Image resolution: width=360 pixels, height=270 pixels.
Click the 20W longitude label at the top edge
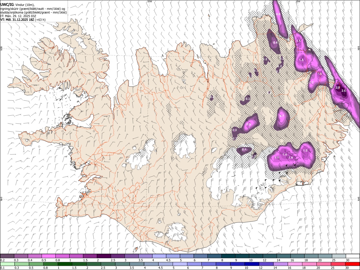pyautogui.click(x=150, y=1)
